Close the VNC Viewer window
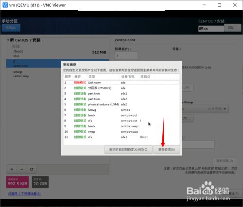Image resolution: width=243 pixels, height=207 pixels. (x=235, y=5)
